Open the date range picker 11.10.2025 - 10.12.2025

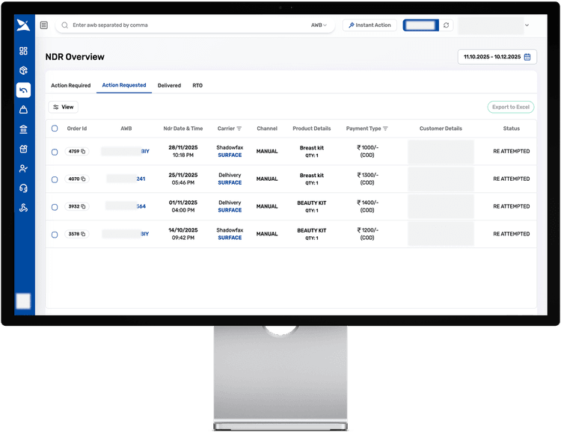pos(497,57)
